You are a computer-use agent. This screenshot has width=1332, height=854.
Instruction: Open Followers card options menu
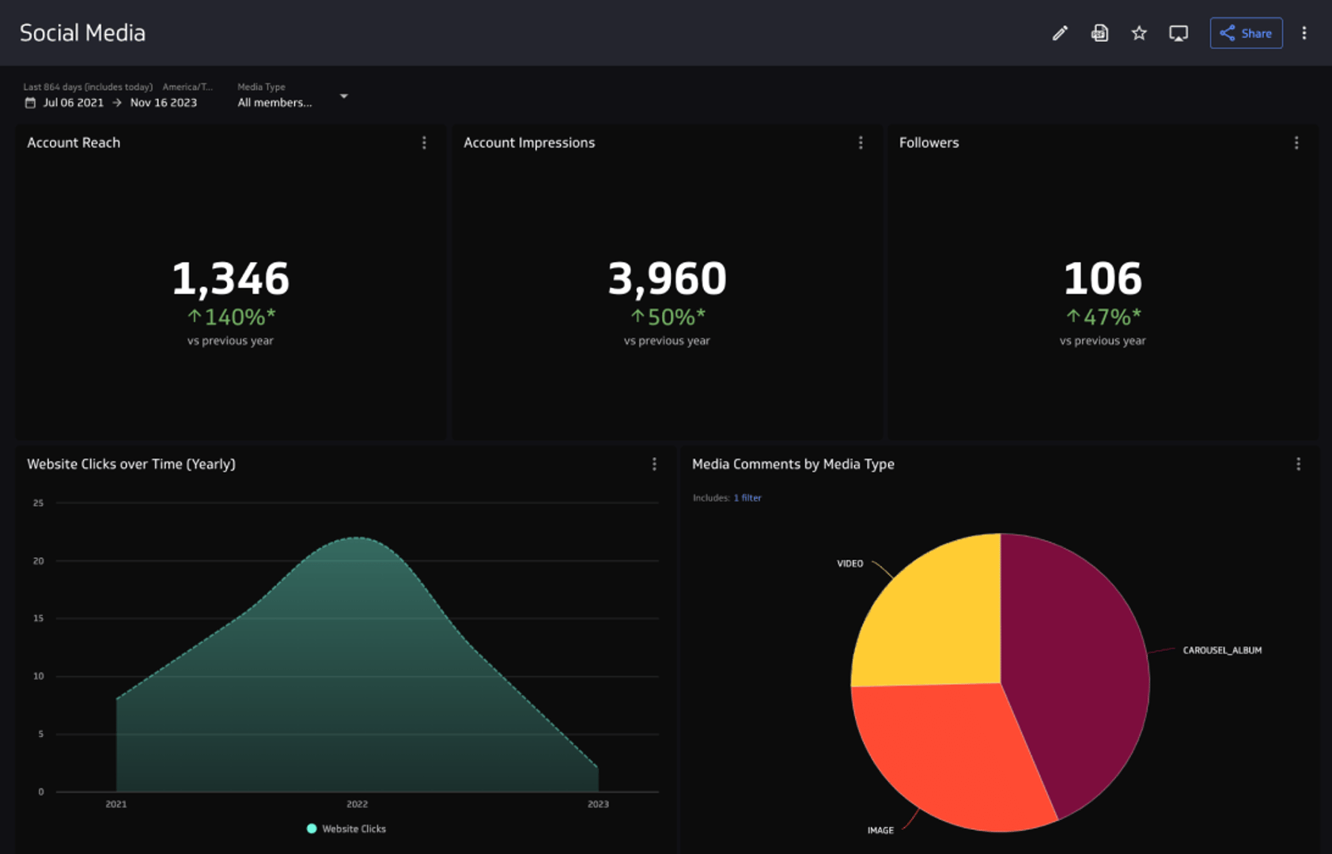click(x=1296, y=142)
